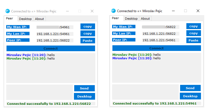Focus the message input box in left window
This screenshot has width=211, height=111.
click(39, 92)
